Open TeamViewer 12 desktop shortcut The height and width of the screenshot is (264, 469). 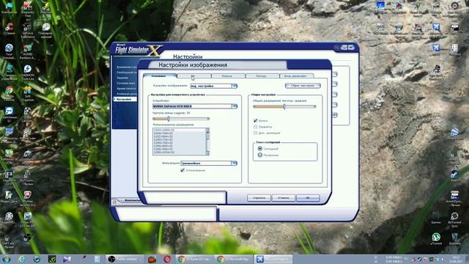click(9, 115)
